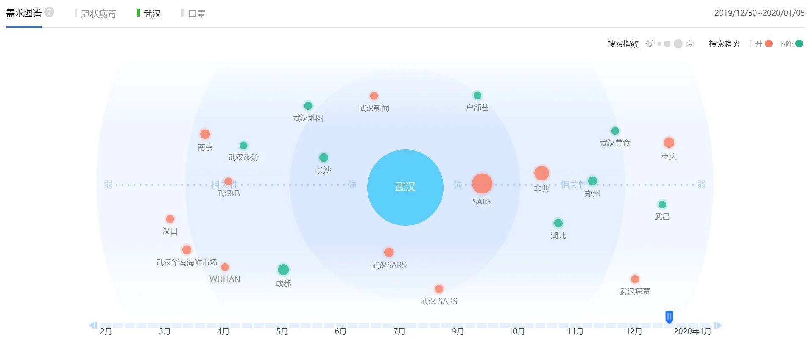
Task: Switch to the 口罩 keyword tab
Action: click(x=196, y=14)
